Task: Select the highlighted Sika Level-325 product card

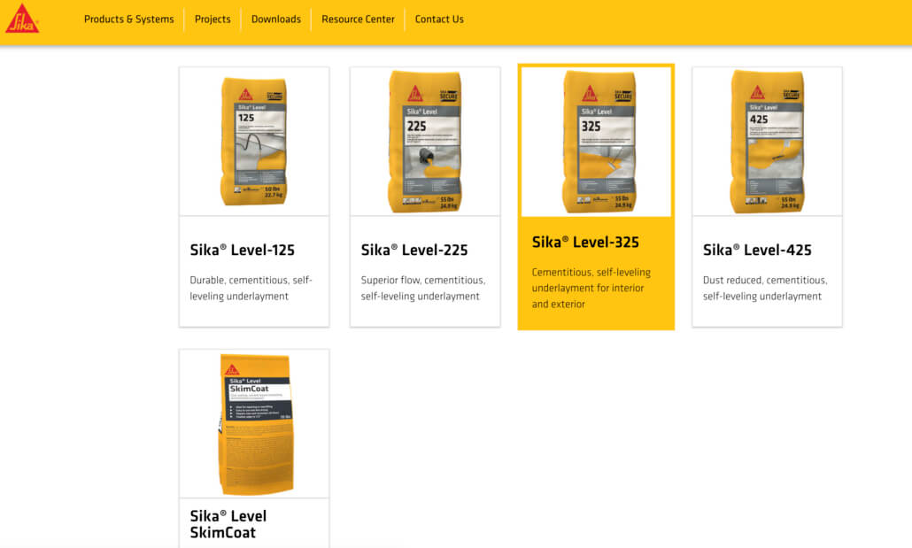Action: (x=596, y=197)
